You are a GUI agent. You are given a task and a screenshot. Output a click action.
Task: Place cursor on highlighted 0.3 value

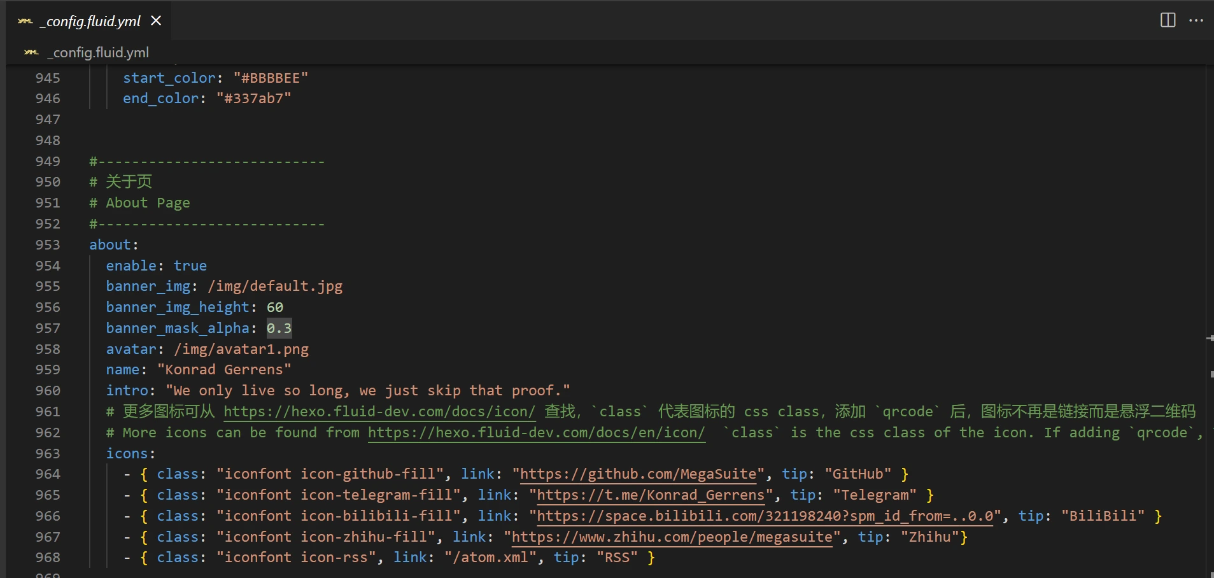(279, 328)
